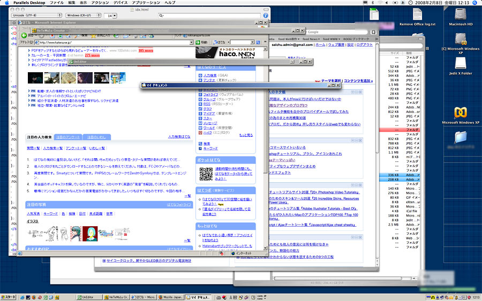Select the 336 KB Adobe file row in Finder
482x301 pixels.
400,175
